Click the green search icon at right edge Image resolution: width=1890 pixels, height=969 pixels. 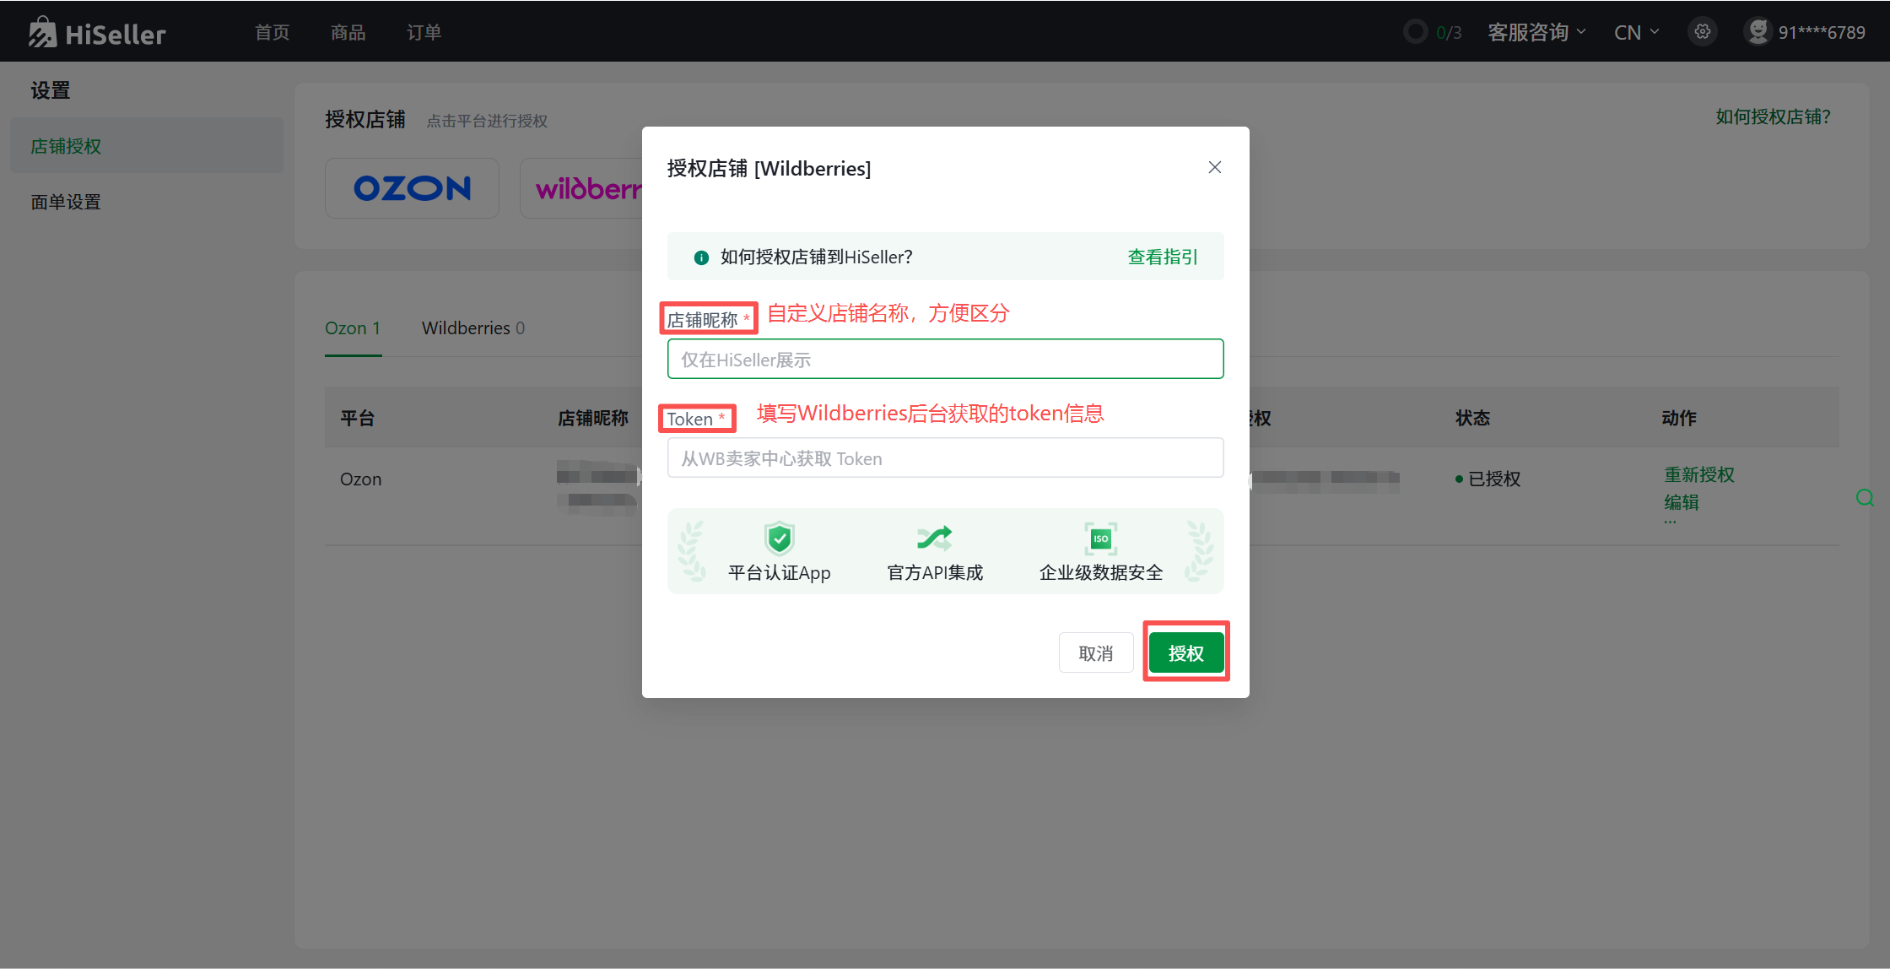click(1865, 498)
